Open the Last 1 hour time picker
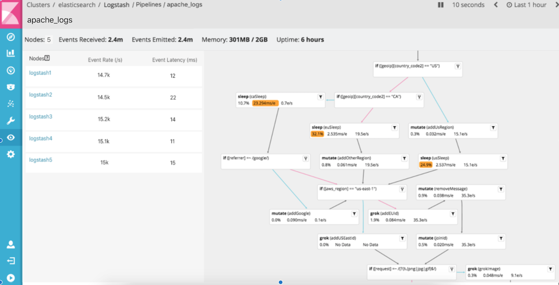This screenshot has height=285, width=559. [x=527, y=5]
